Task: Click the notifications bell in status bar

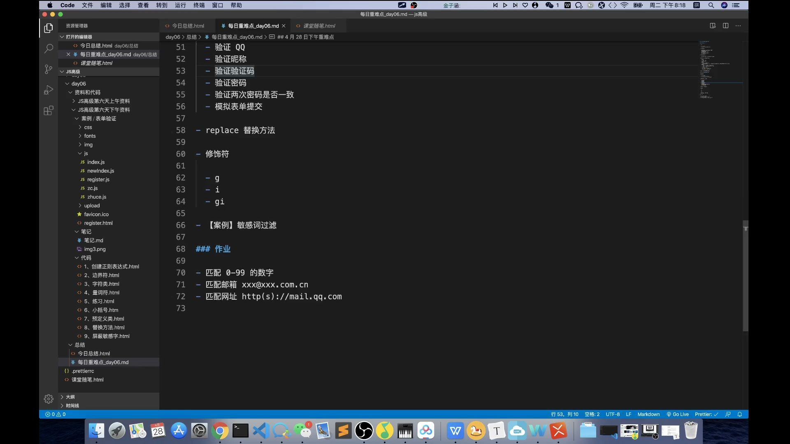Action: 740,414
